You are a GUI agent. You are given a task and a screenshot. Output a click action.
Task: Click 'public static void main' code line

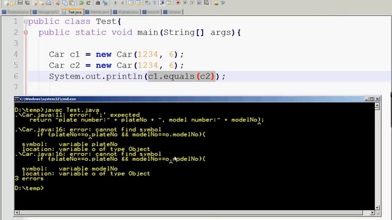point(139,32)
